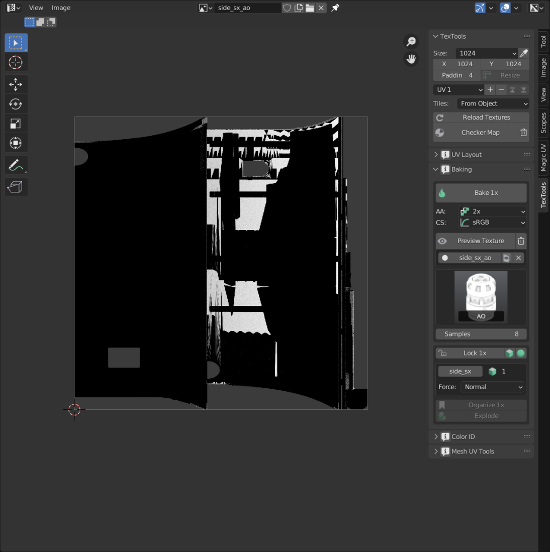Click Reload Textures button
Image resolution: width=550 pixels, height=552 pixels.
(481, 117)
